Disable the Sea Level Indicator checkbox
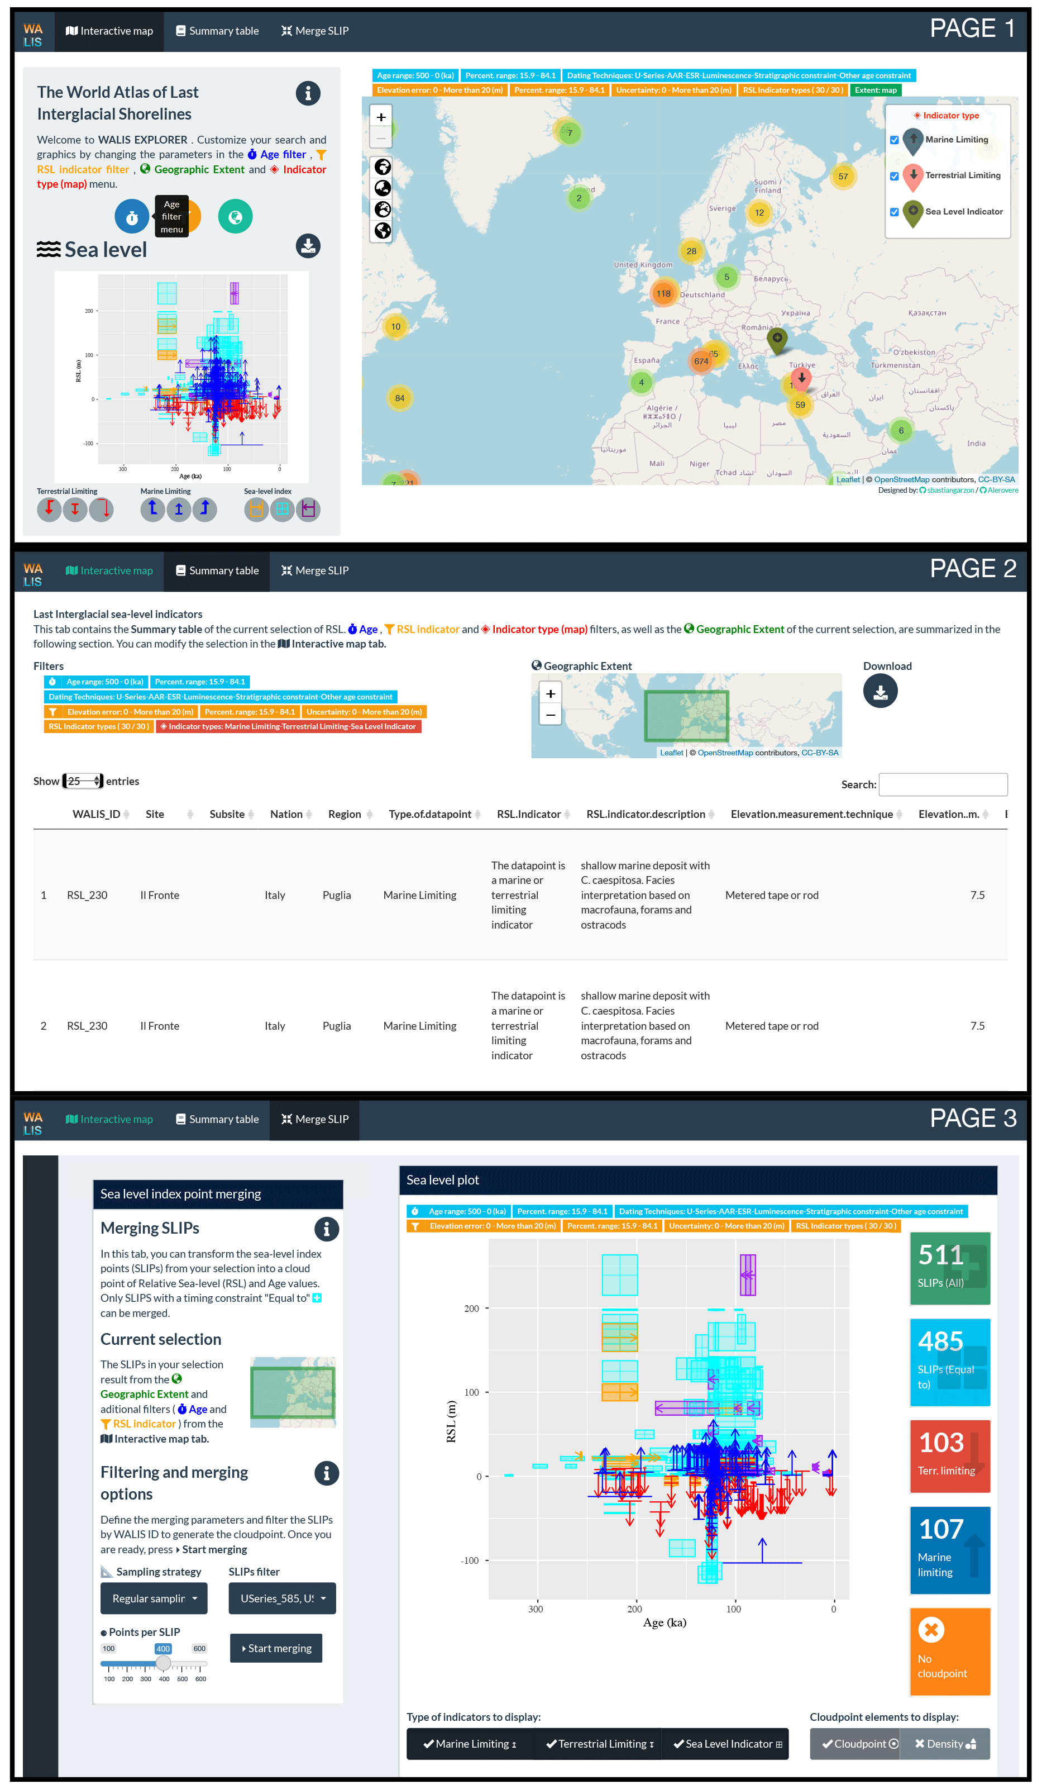 (895, 212)
